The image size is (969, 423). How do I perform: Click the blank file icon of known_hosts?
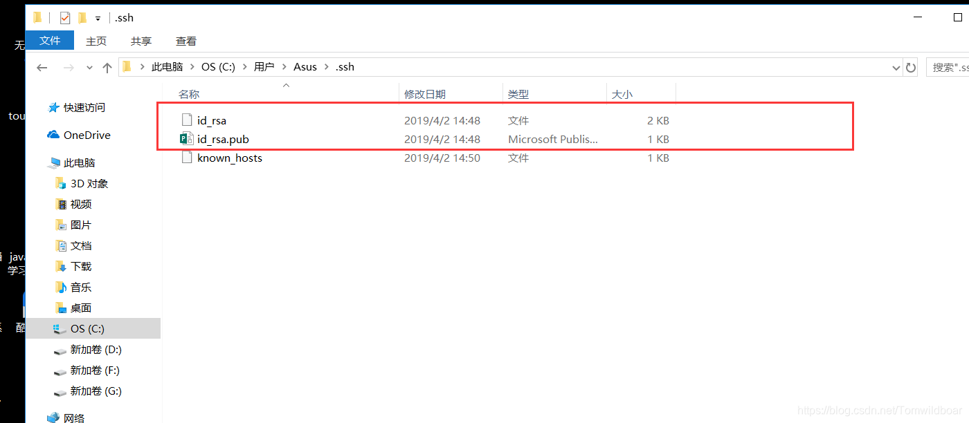click(x=186, y=158)
